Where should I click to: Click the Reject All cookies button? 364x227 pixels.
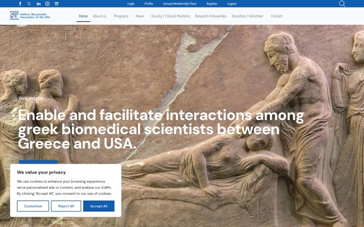[x=66, y=206]
